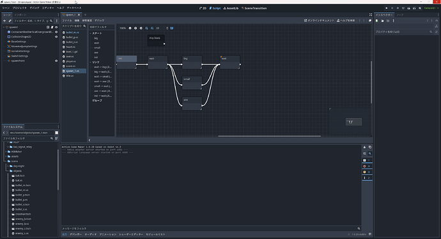Run the project with the play button
The image size is (441, 239).
(387, 8)
